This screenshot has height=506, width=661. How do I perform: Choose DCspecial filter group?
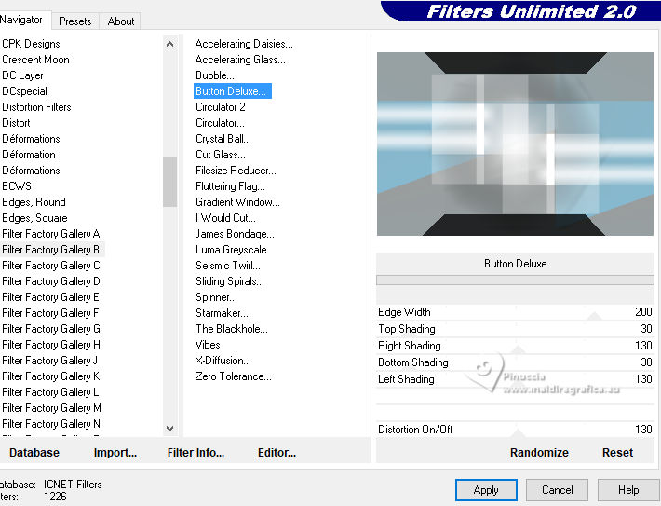pyautogui.click(x=24, y=91)
